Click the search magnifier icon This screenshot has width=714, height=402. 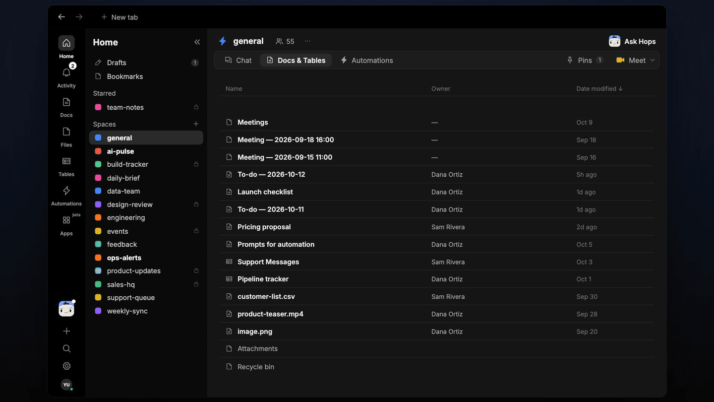(x=66, y=348)
